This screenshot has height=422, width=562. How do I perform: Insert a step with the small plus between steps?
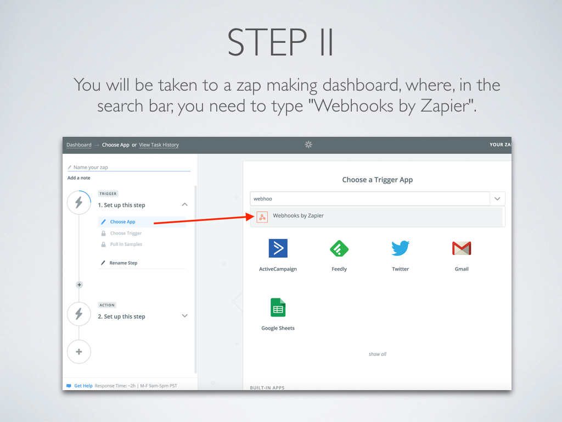tap(79, 285)
